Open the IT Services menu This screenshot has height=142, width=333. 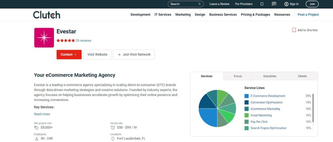(163, 15)
